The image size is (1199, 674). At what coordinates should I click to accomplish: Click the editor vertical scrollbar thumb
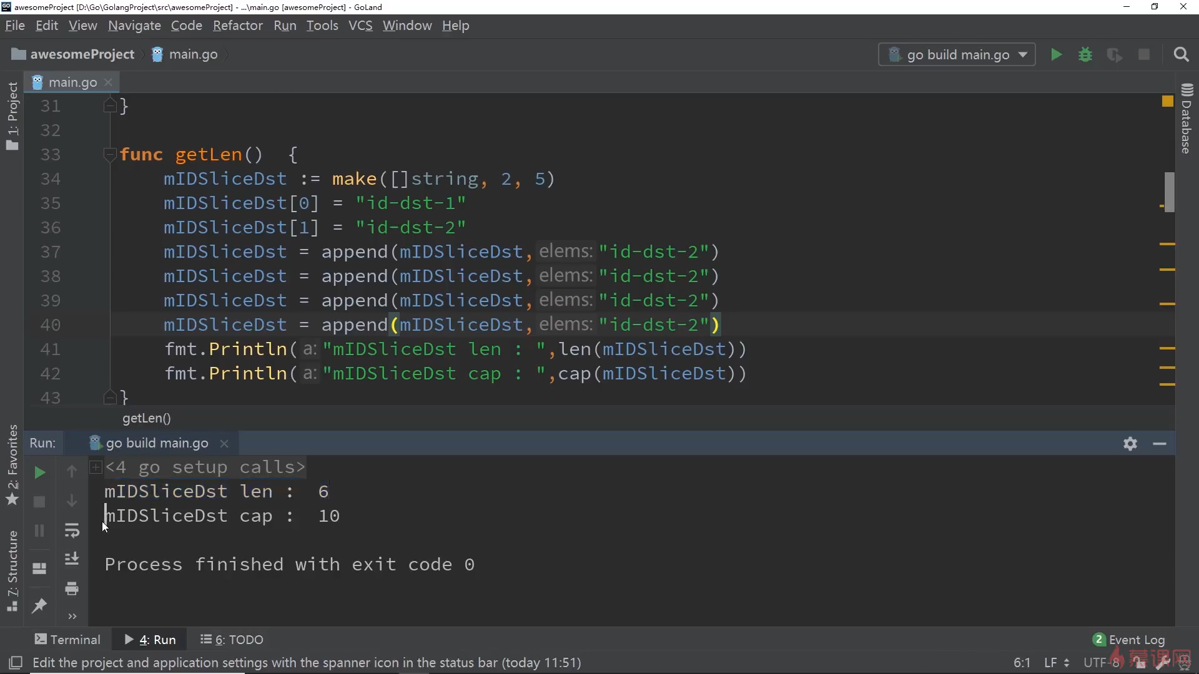1169,191
